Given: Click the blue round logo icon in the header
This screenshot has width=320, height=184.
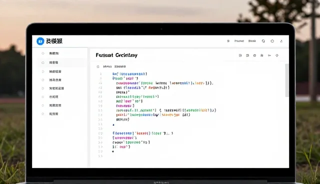Looking at the screenshot, I should tap(40, 41).
